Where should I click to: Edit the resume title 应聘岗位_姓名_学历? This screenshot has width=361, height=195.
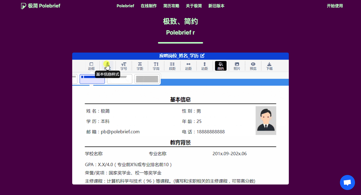click(203, 56)
